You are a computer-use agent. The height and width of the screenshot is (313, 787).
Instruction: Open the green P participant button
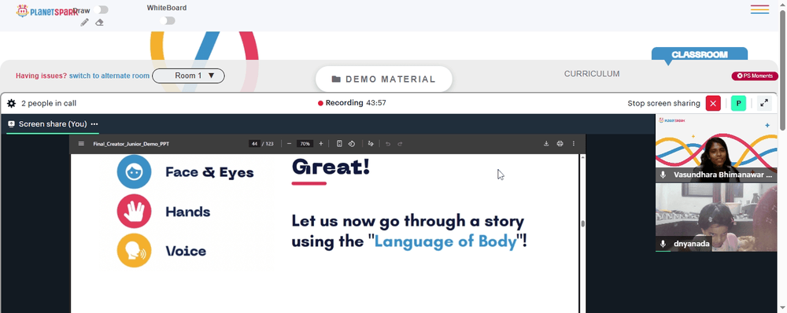pyautogui.click(x=738, y=103)
